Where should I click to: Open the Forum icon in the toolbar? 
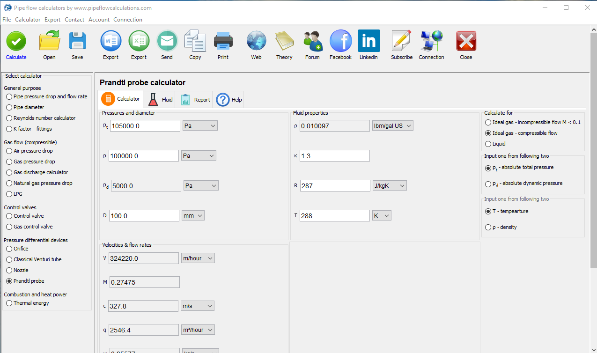pyautogui.click(x=312, y=41)
